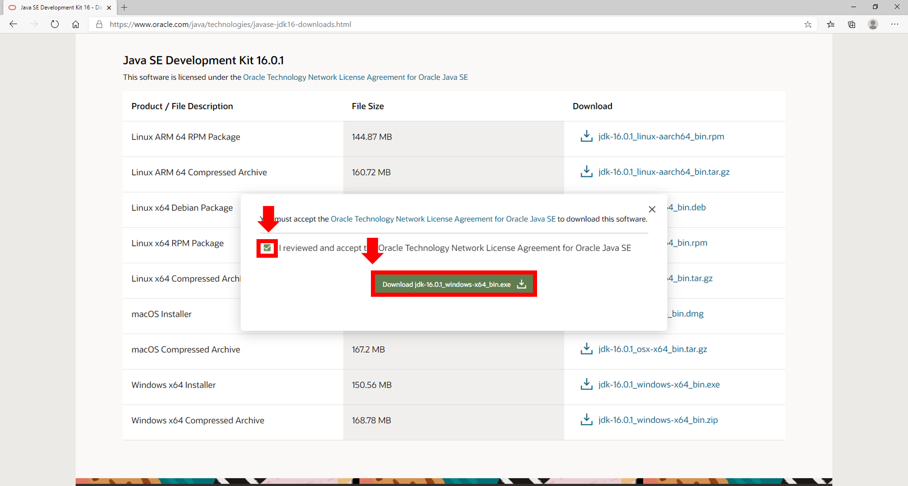The image size is (908, 486).
Task: Select the '150.56 MB' file size
Action: coord(372,385)
